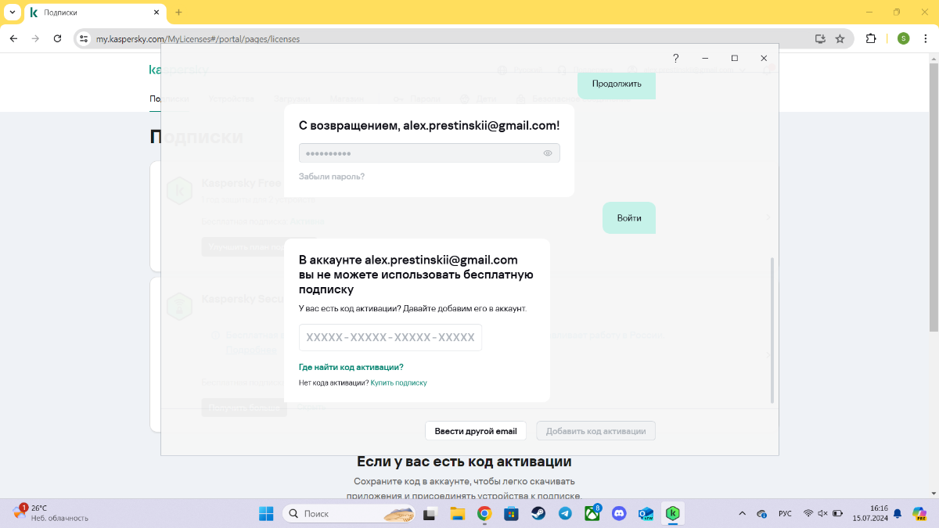Bookmark this page with the star icon
The height and width of the screenshot is (528, 939).
click(840, 38)
